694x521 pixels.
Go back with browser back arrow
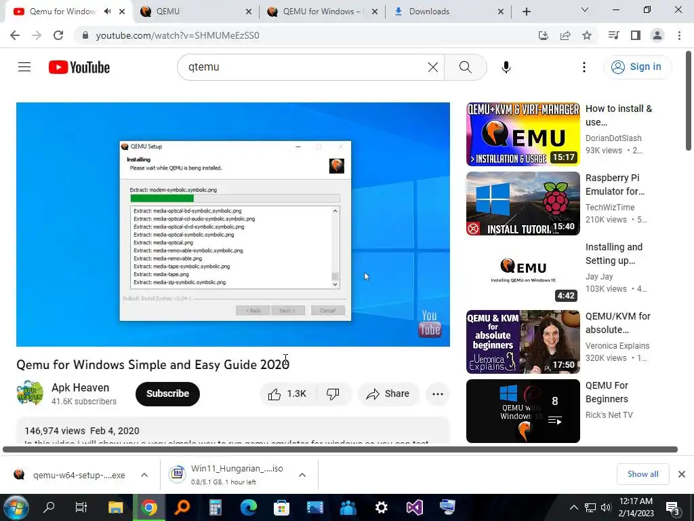point(15,35)
